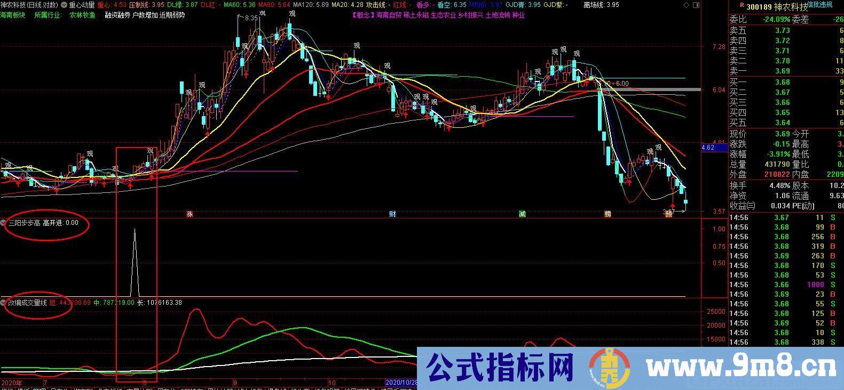Click the 三阳步步高 高开进 indicator title
The image size is (844, 390).
pyautogui.click(x=43, y=223)
